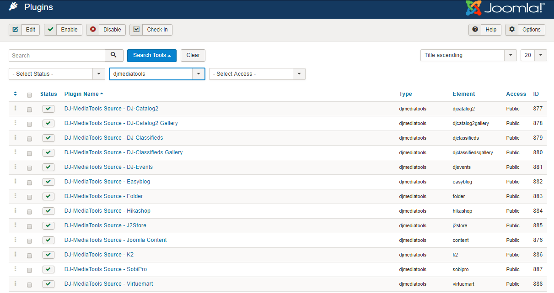This screenshot has width=554, height=293.
Task: Click drag handle icon of Folder row
Action: click(x=15, y=196)
